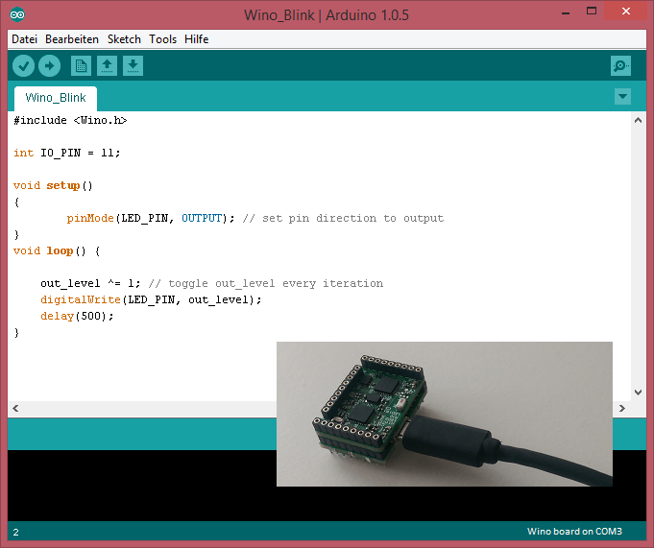Open the Datei menu
This screenshot has width=654, height=548.
coord(25,39)
